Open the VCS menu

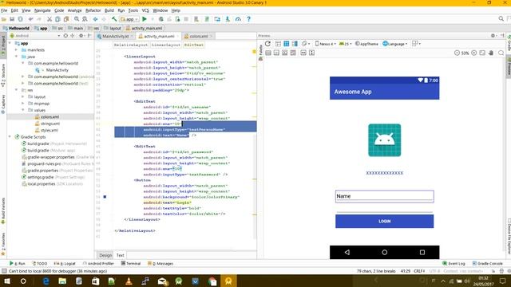pyautogui.click(x=145, y=10)
